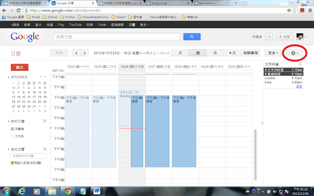The image size is (314, 196).
Task: Open Thursday 12/27 實習 event
Action: pyautogui.click(x=157, y=131)
